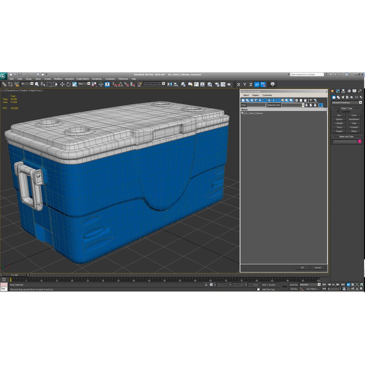
Task: Open the key mode Selected dropdown
Action: click(310, 285)
